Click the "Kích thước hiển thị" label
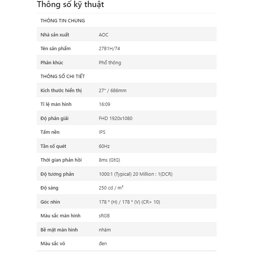253x253 pixels. [x=61, y=90]
